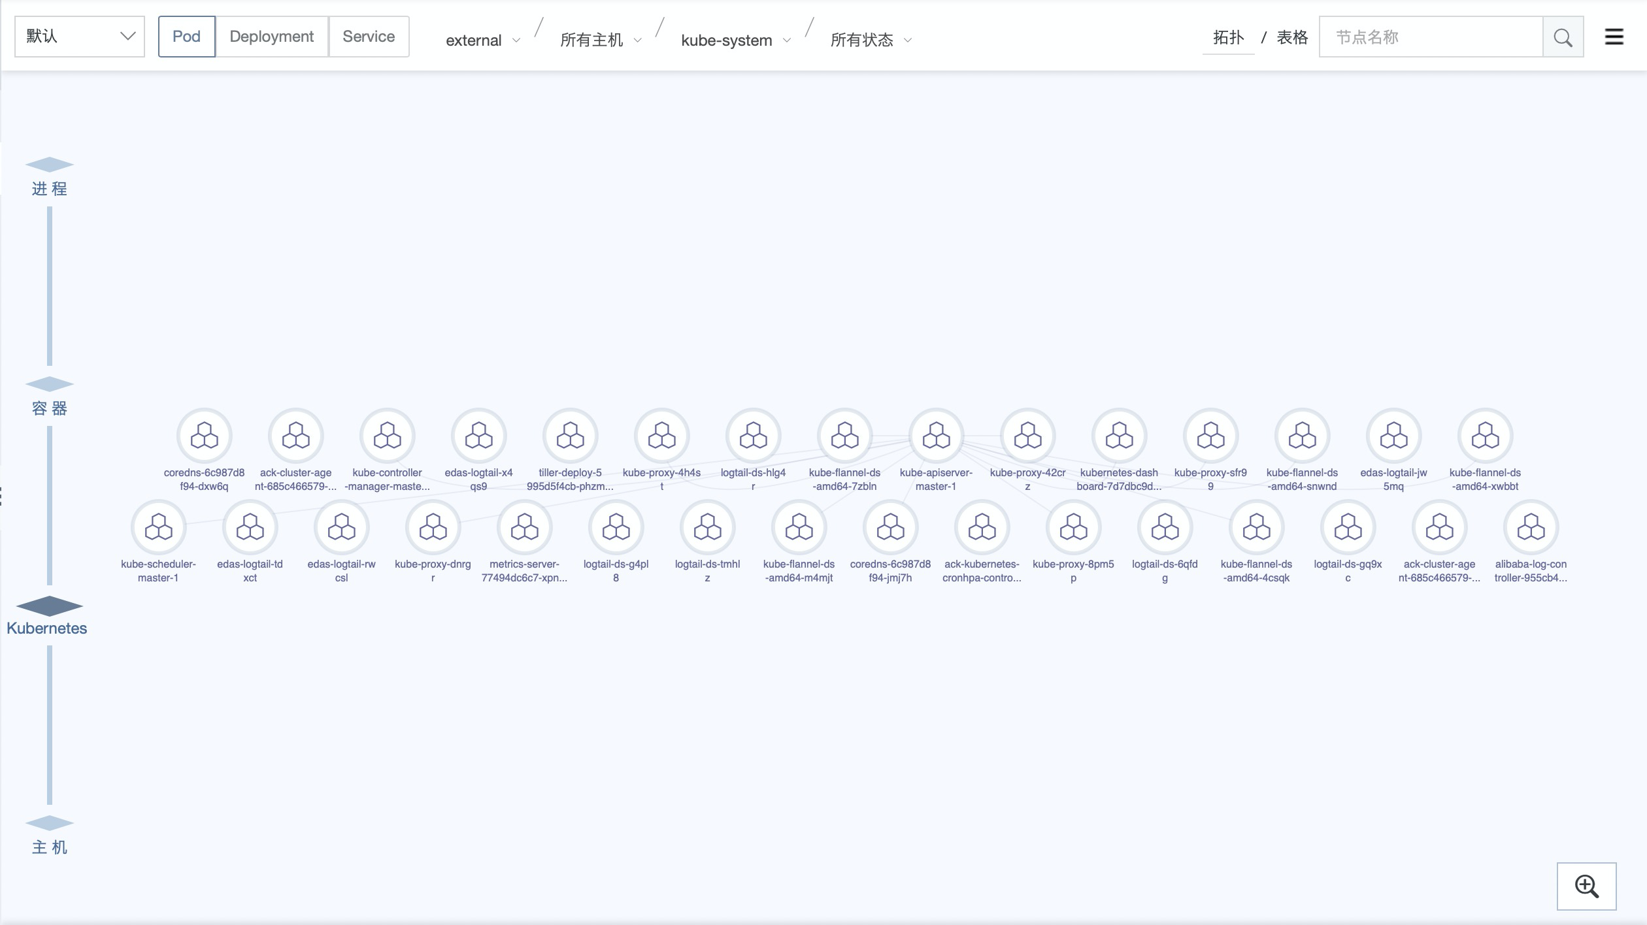Select the kube-flannel-ds-amd64-m4mjt pod node
The image size is (1647, 925).
(799, 527)
